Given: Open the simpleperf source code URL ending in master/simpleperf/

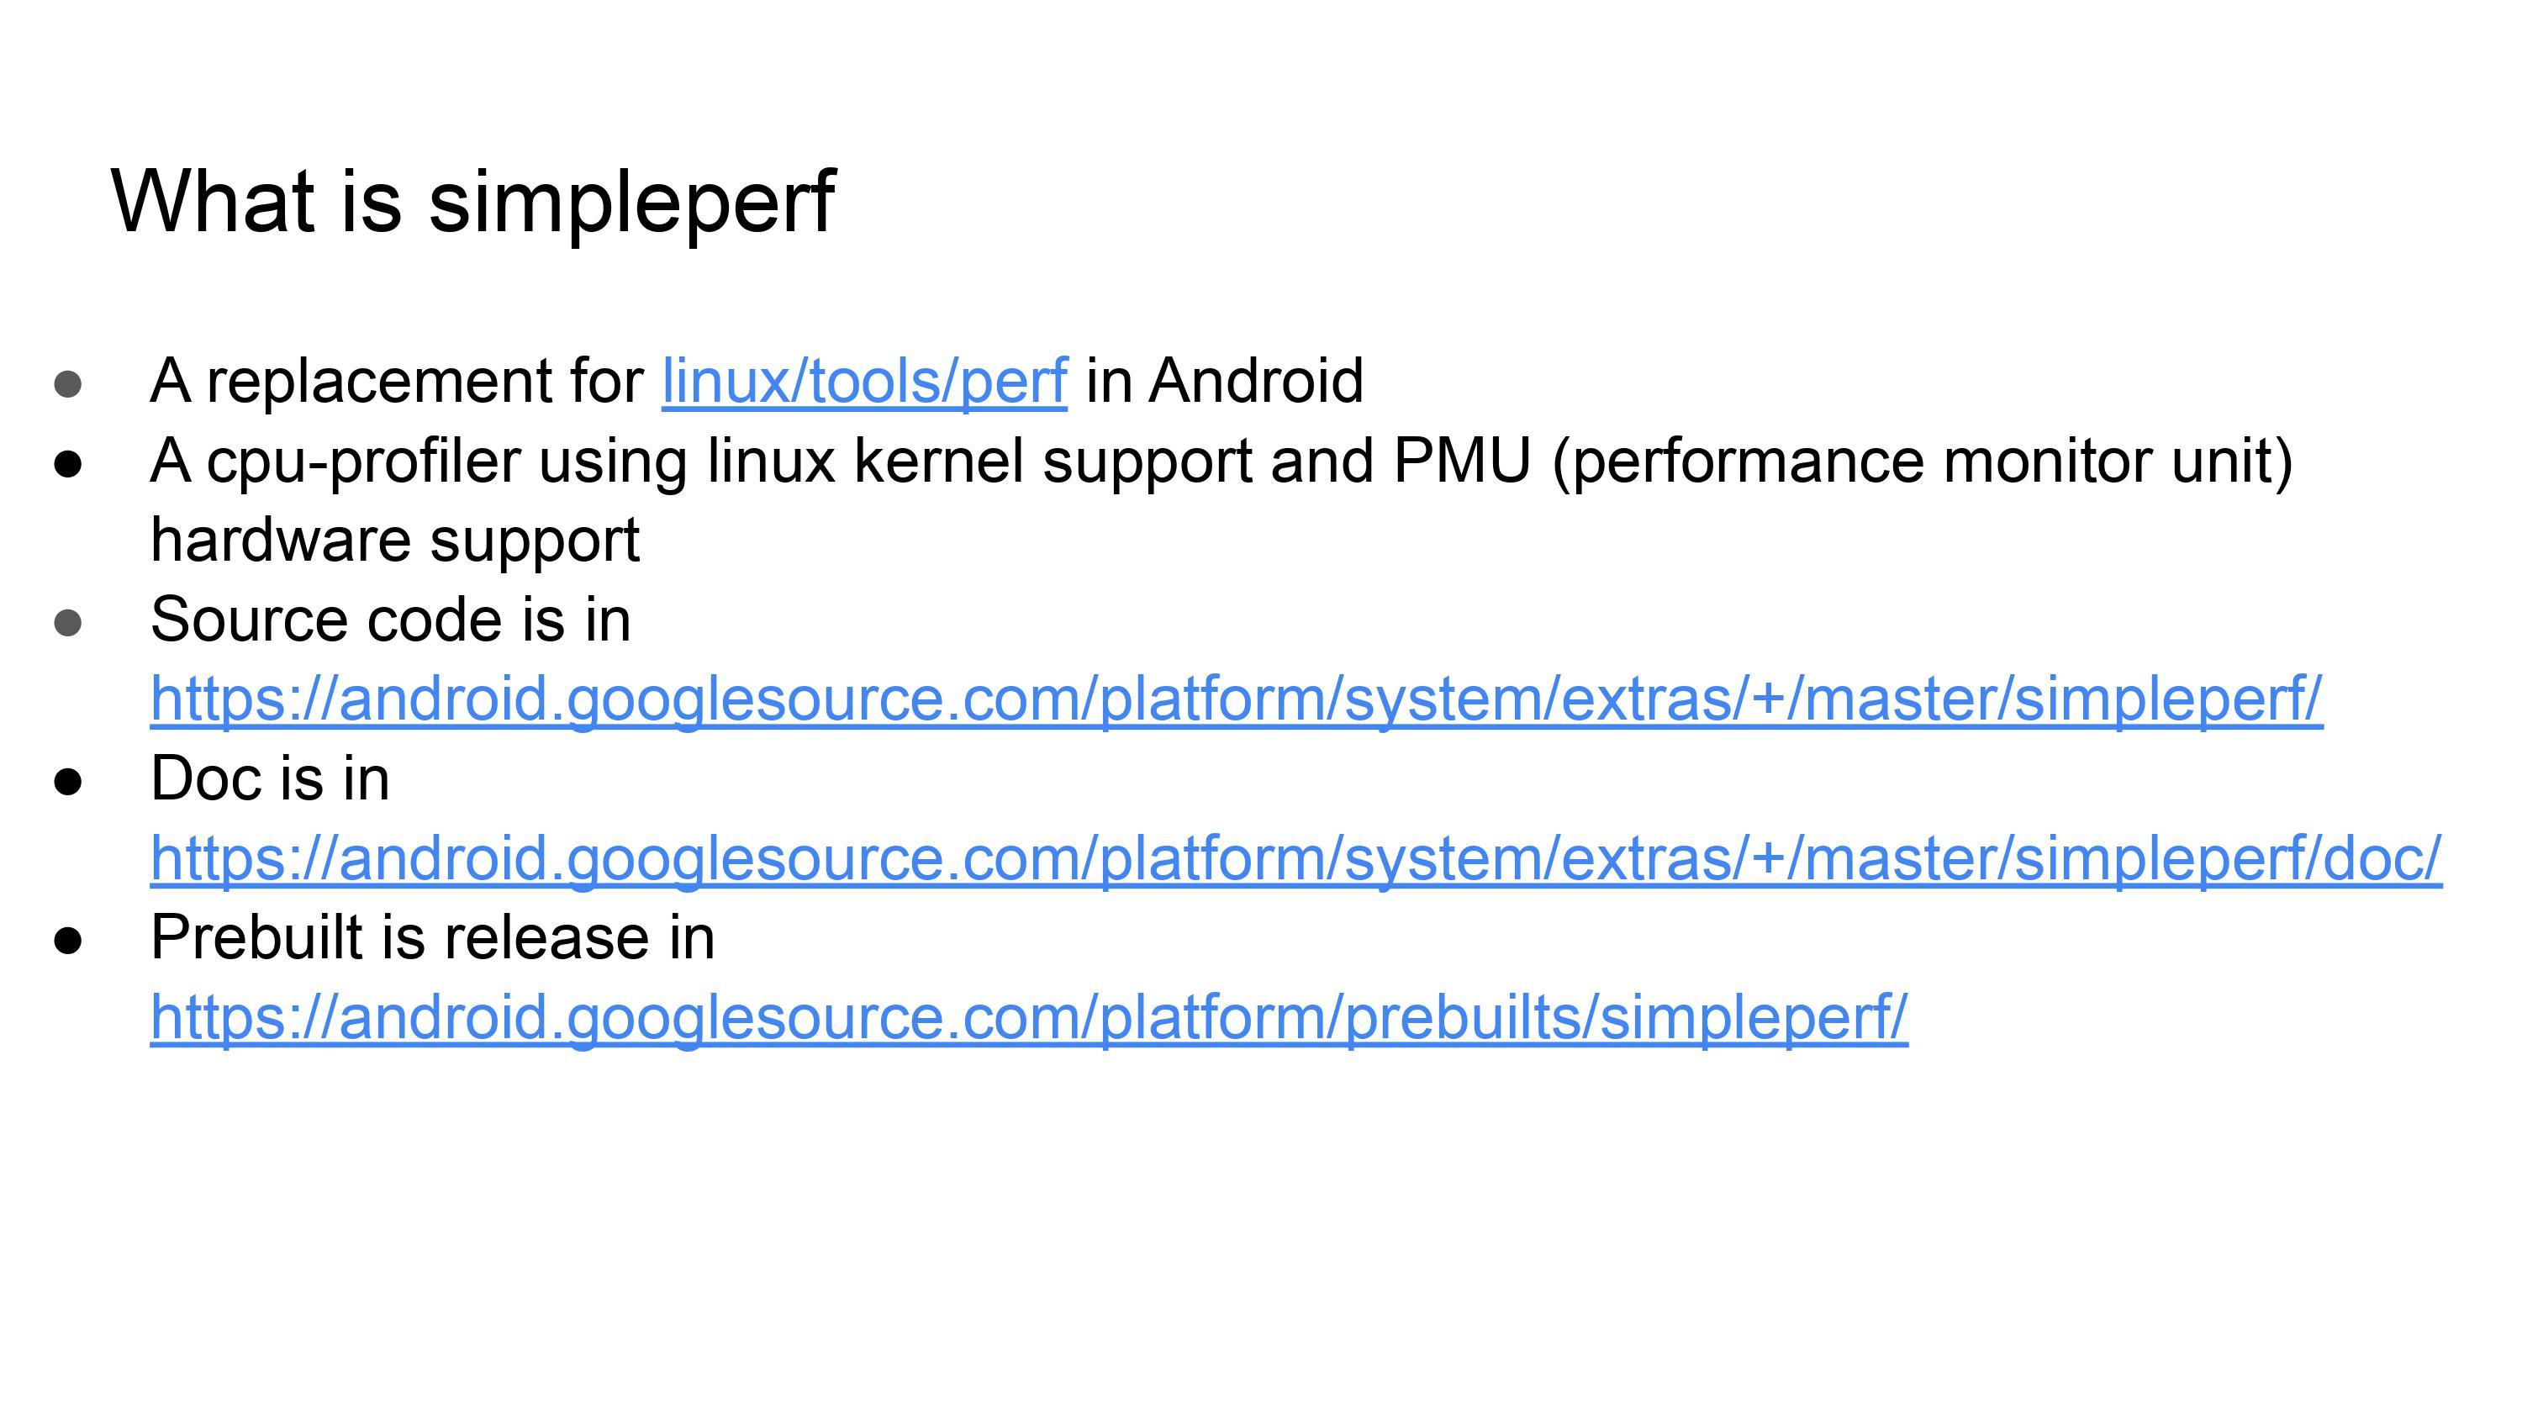Looking at the screenshot, I should tap(1236, 699).
